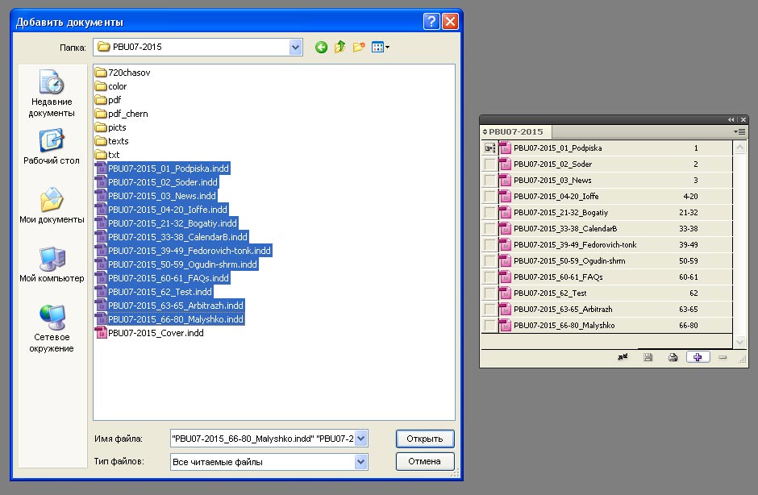Open the PBU07-2015 book panel tab
This screenshot has width=758, height=495.
(516, 131)
